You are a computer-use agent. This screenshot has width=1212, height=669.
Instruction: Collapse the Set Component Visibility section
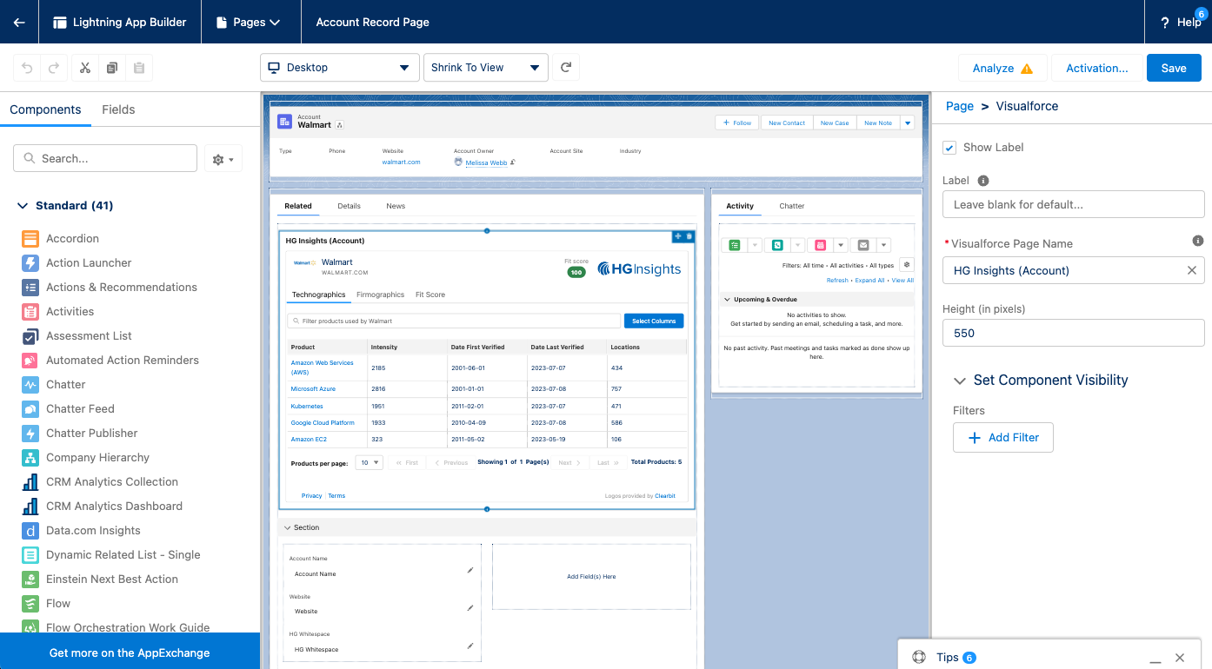(960, 381)
